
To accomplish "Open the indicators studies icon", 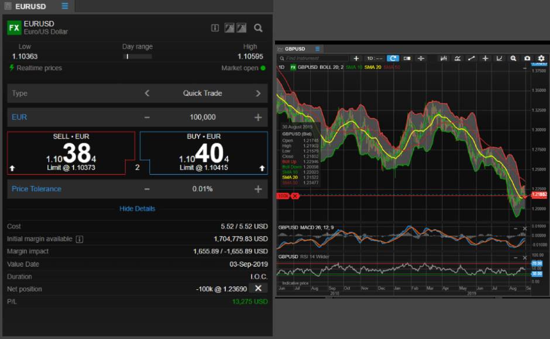I will tap(458, 58).
